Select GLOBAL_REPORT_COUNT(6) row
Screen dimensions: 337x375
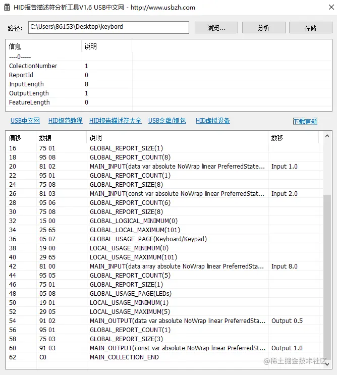tap(164, 202)
